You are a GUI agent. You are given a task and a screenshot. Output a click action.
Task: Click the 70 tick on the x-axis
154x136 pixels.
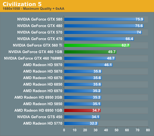point(137,130)
